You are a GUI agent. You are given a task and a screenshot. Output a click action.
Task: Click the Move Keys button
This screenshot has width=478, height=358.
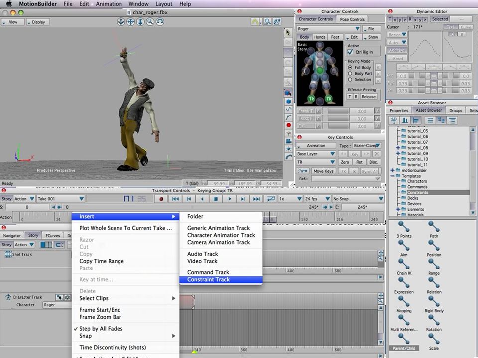324,171
